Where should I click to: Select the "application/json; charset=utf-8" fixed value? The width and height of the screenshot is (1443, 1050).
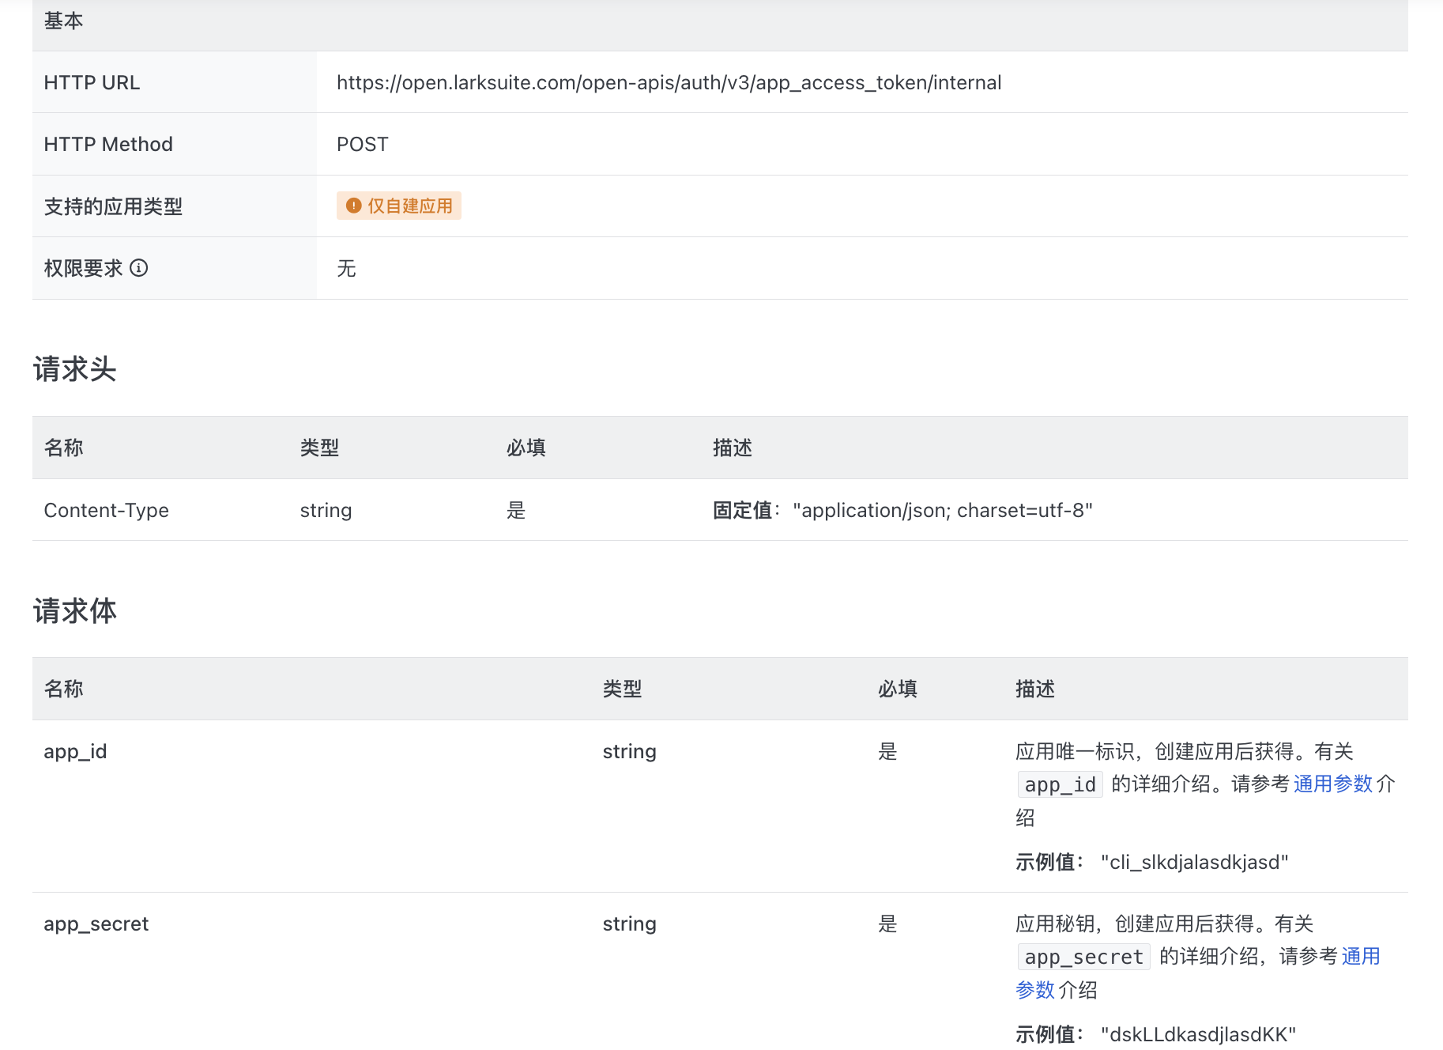(x=942, y=510)
